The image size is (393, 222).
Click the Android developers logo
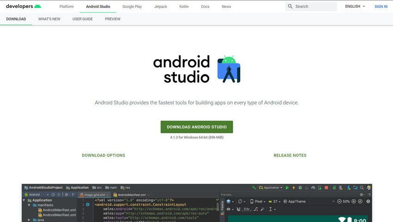(x=23, y=6)
